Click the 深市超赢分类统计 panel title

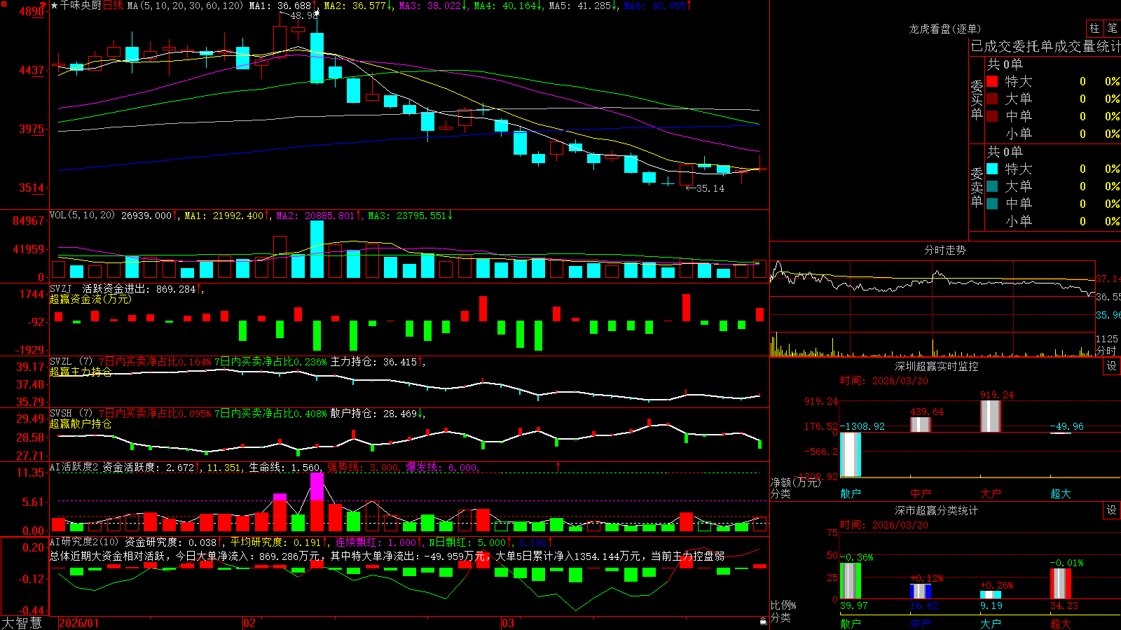pos(937,510)
